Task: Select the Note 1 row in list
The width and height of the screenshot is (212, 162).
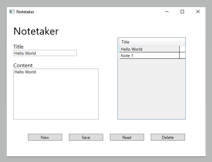Action: tap(149, 56)
